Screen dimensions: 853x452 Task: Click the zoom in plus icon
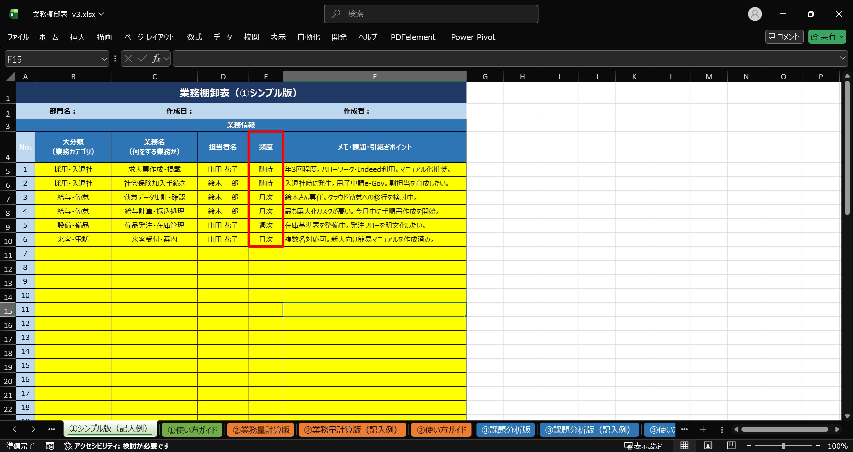818,445
